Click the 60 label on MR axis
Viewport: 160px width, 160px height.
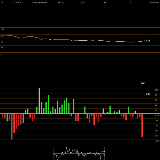pos(156,100)
